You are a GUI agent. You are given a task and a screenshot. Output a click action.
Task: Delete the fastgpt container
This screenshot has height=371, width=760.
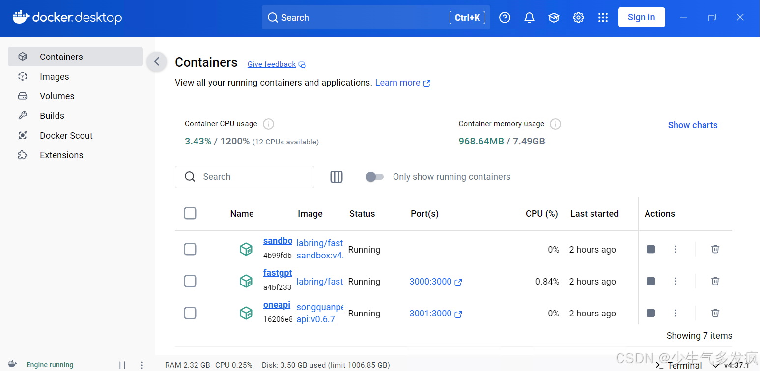tap(715, 281)
